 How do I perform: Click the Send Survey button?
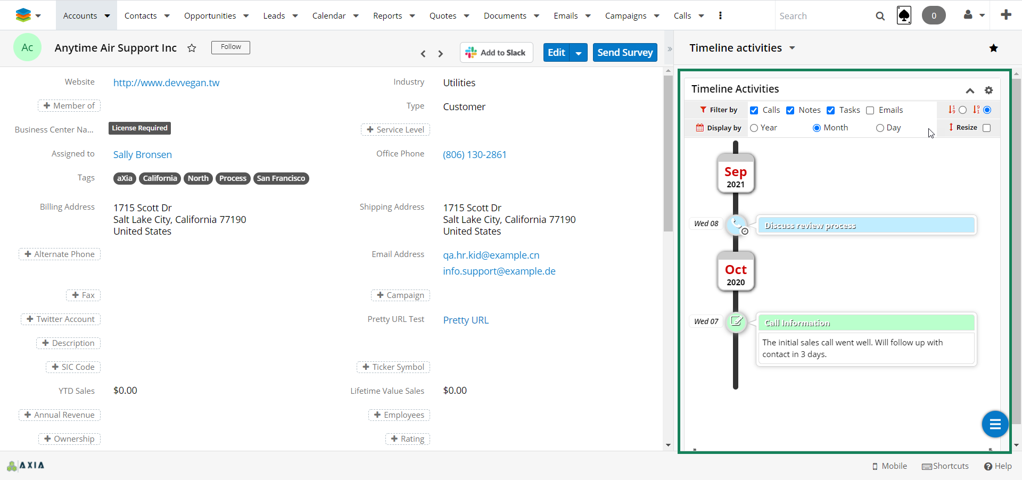(x=625, y=53)
